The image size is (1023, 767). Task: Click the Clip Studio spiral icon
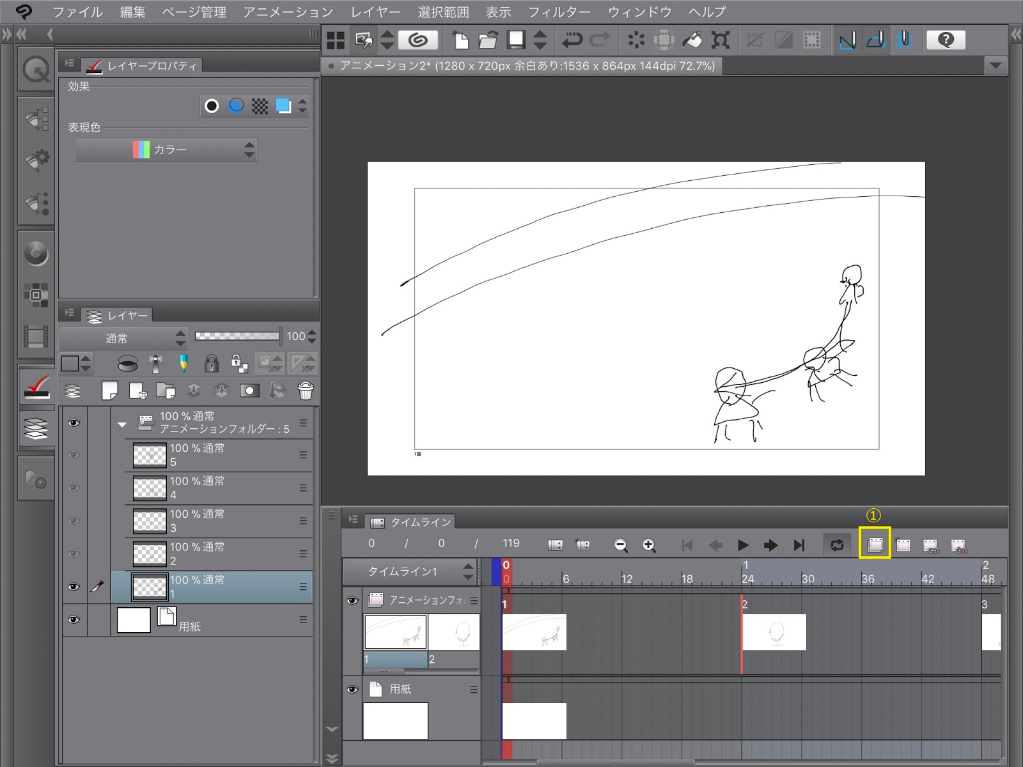coord(418,40)
